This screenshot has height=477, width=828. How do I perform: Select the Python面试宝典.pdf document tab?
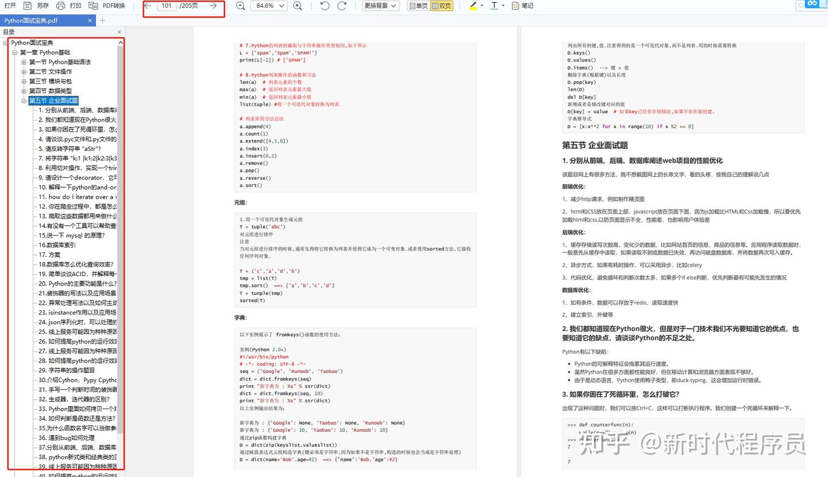pyautogui.click(x=39, y=20)
